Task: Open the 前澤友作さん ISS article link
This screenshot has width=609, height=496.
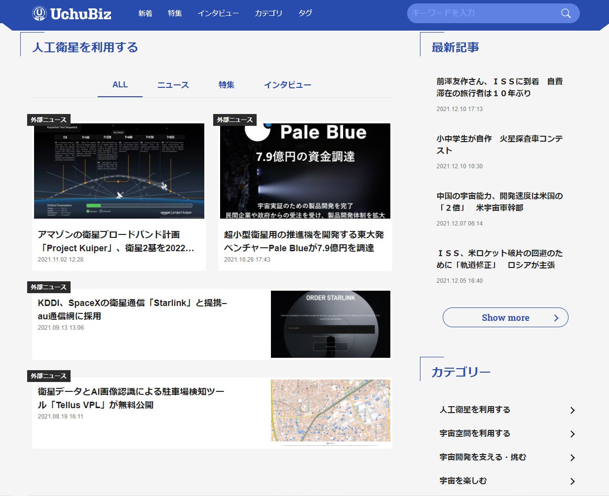Action: (499, 87)
